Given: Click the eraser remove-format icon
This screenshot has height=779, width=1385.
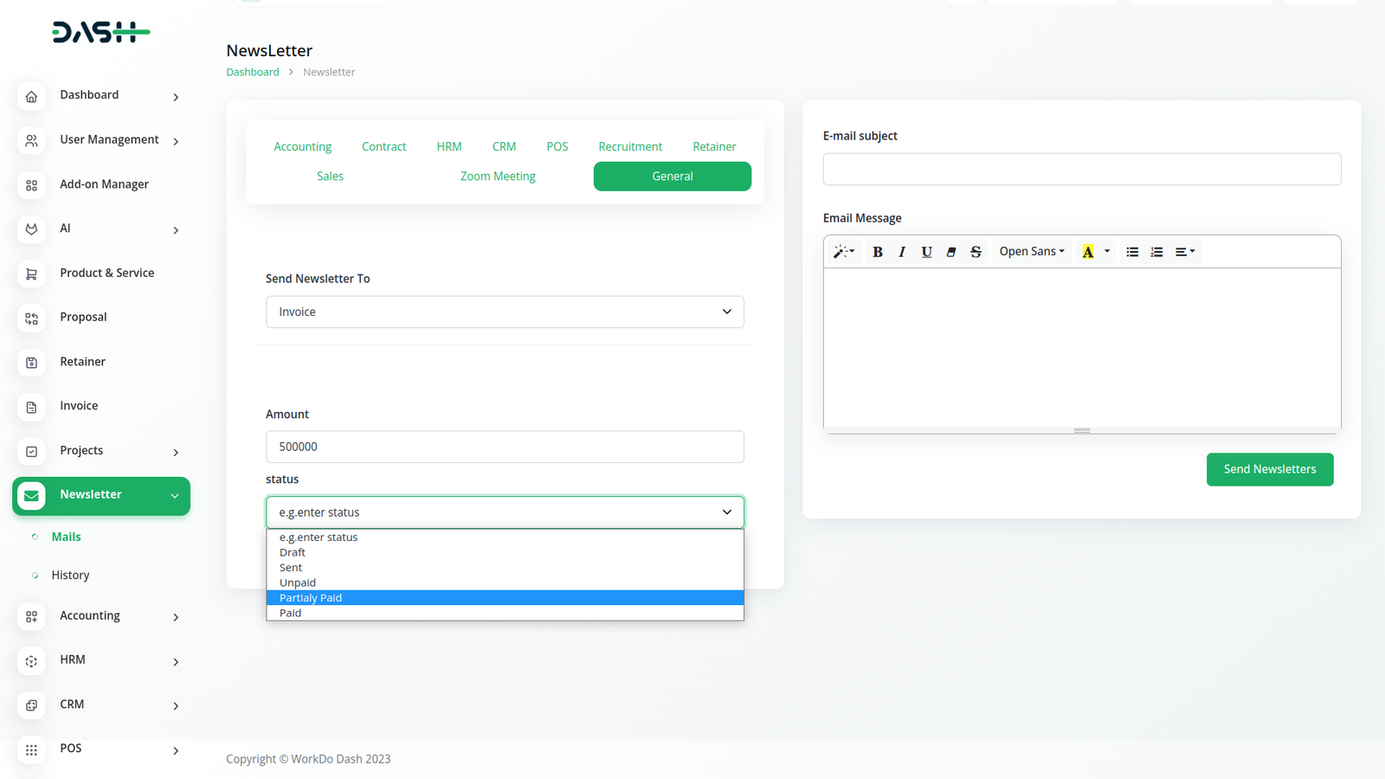Looking at the screenshot, I should coord(951,252).
